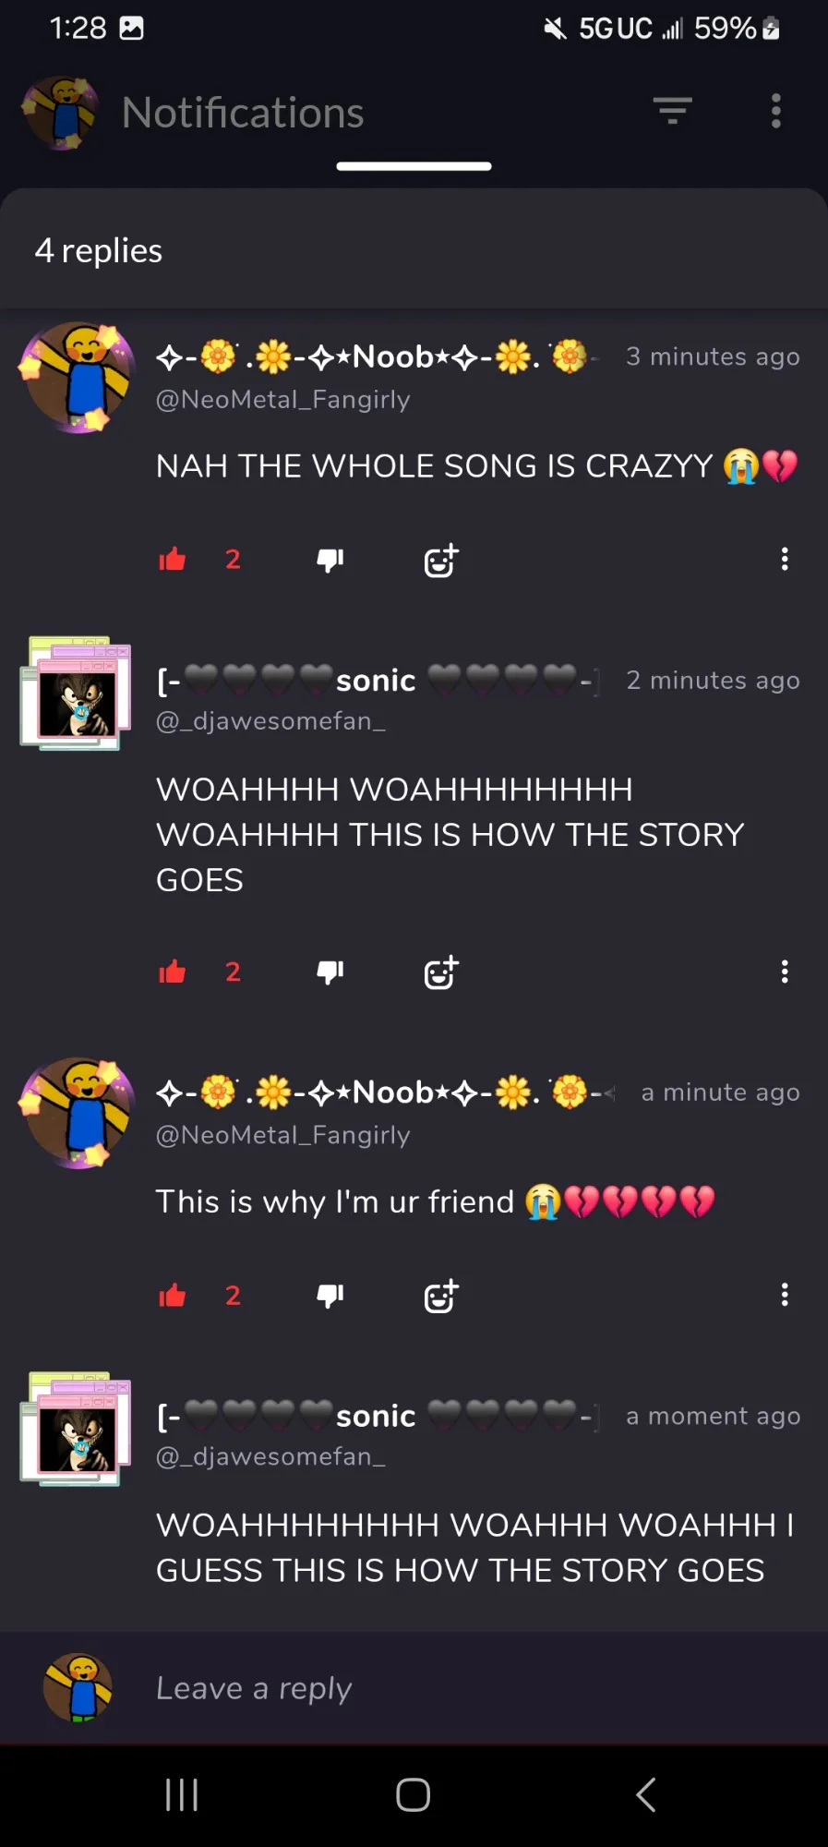Open @_djawesomefan_ profile from the second reply
828x1847 pixels.
pyautogui.click(x=270, y=720)
